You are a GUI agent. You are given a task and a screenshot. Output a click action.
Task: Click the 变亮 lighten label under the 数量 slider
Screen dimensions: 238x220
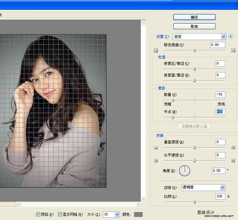coord(221,104)
